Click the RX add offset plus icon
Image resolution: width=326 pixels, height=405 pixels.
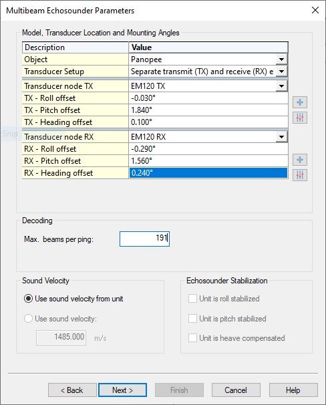(300, 160)
